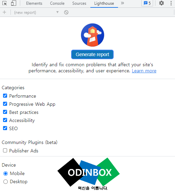Screen dimensions: 175x195
Task: Open the Learn more link
Action: (x=144, y=71)
